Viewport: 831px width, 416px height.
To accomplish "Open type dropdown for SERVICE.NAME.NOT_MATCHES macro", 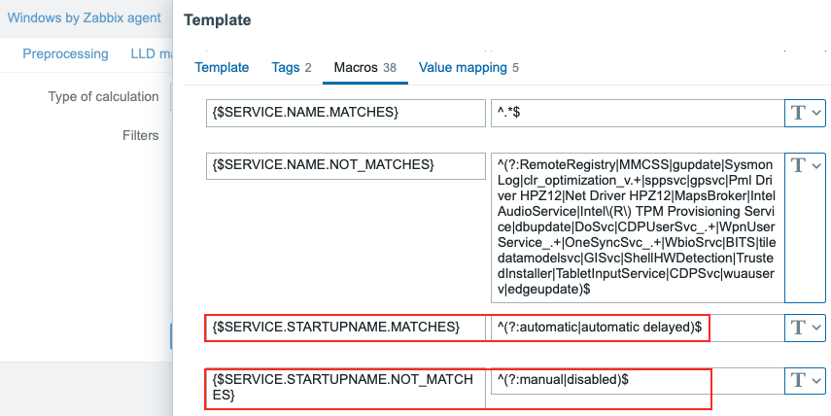I will (805, 165).
